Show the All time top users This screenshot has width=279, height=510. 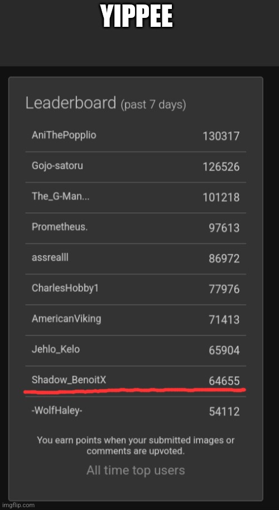pos(136,470)
